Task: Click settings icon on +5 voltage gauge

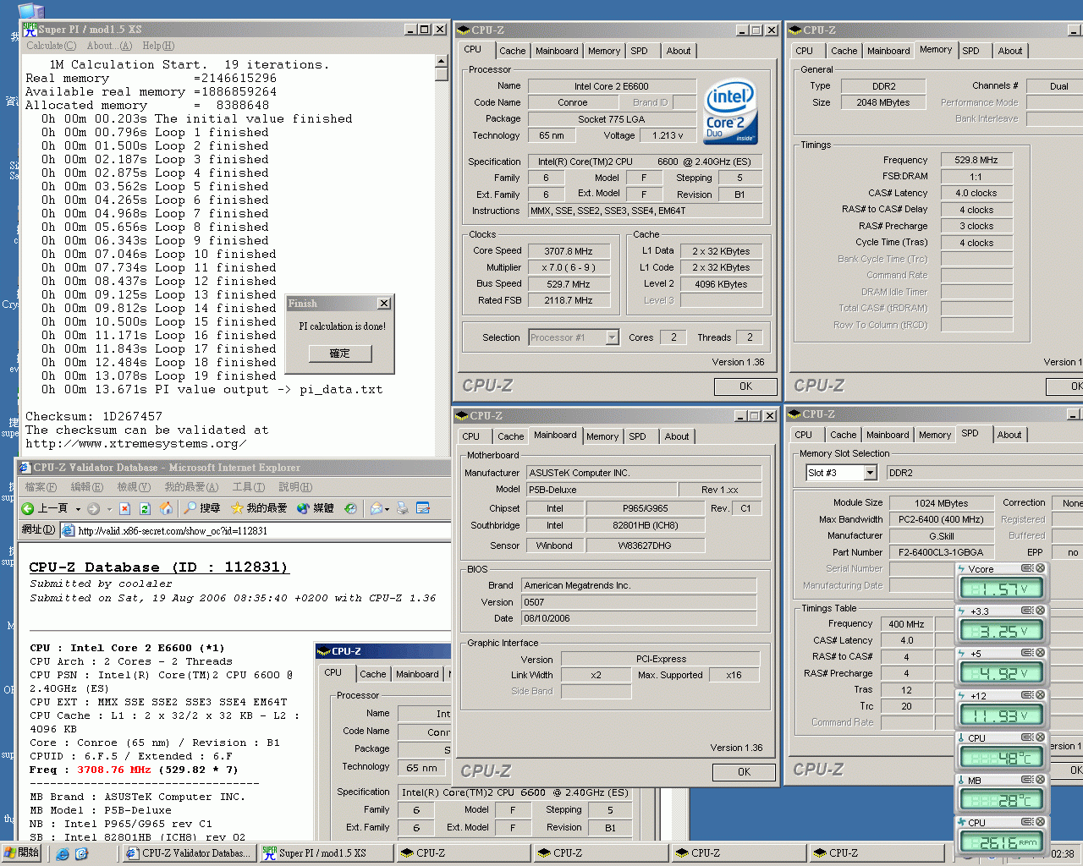Action: tap(1026, 653)
